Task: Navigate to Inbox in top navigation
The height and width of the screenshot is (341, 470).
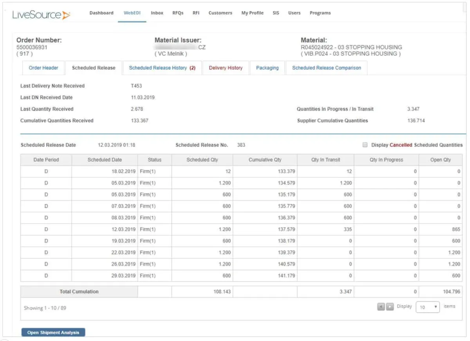Action: coord(157,13)
